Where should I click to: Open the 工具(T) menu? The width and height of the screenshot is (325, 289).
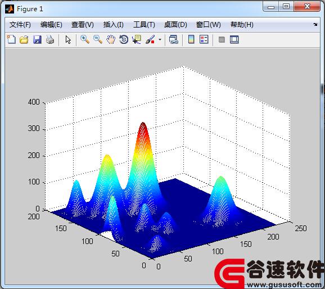144,25
